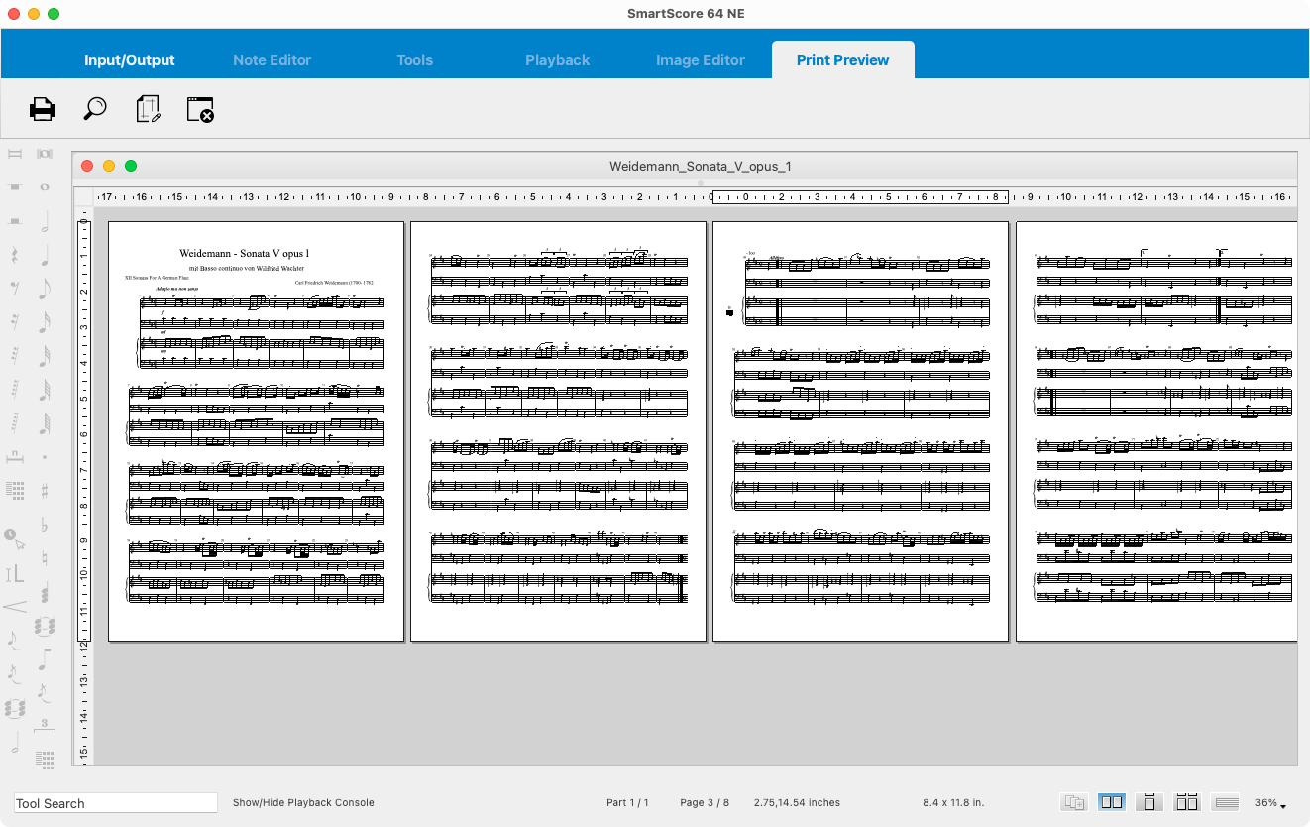1310x827 pixels.
Task: Click the Part 1 / 1 indicator
Action: click(627, 802)
